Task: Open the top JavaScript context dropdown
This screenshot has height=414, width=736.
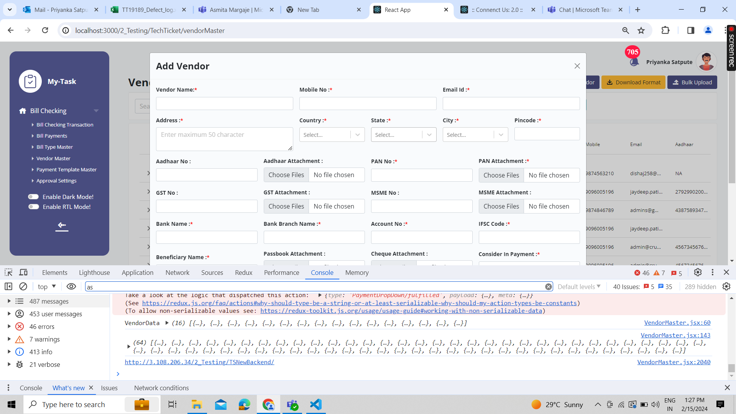Action: (x=47, y=287)
